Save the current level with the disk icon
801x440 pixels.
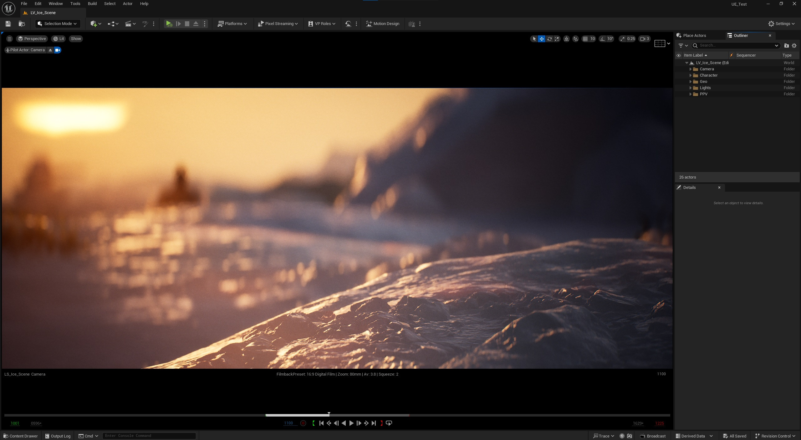coord(8,24)
